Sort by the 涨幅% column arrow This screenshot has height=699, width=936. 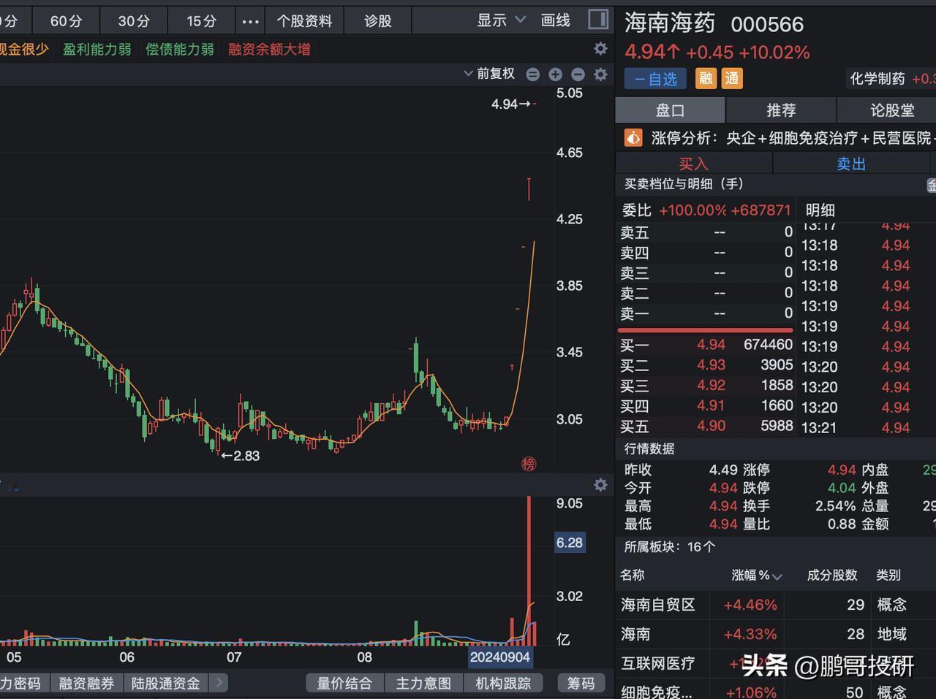pyautogui.click(x=777, y=576)
